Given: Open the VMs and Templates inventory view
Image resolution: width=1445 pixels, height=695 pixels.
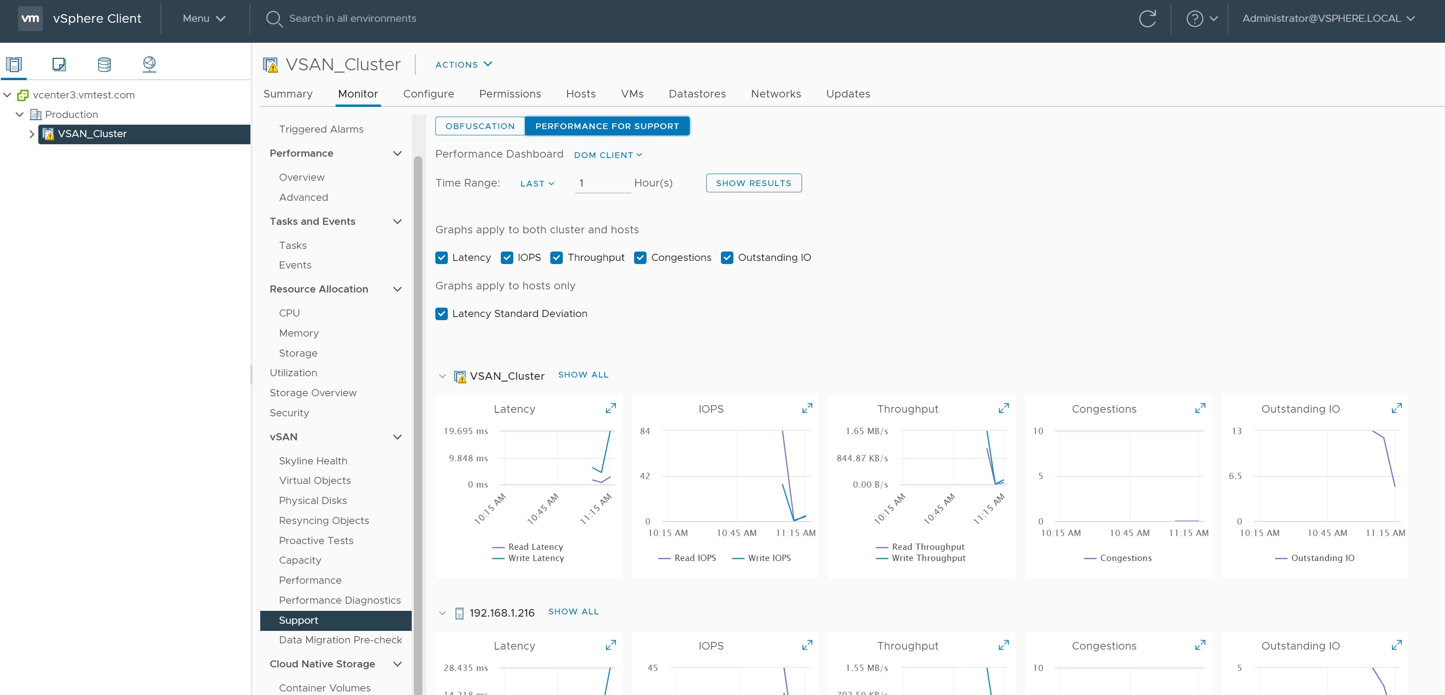Looking at the screenshot, I should coord(59,65).
